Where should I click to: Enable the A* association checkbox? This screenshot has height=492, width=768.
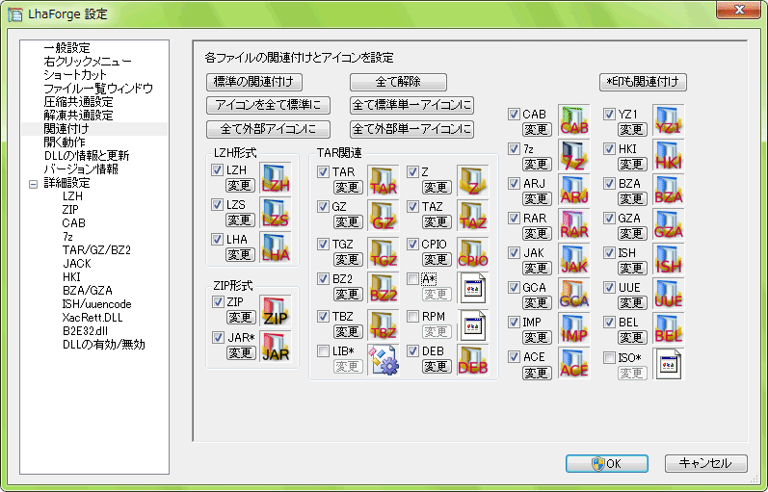pyautogui.click(x=412, y=279)
